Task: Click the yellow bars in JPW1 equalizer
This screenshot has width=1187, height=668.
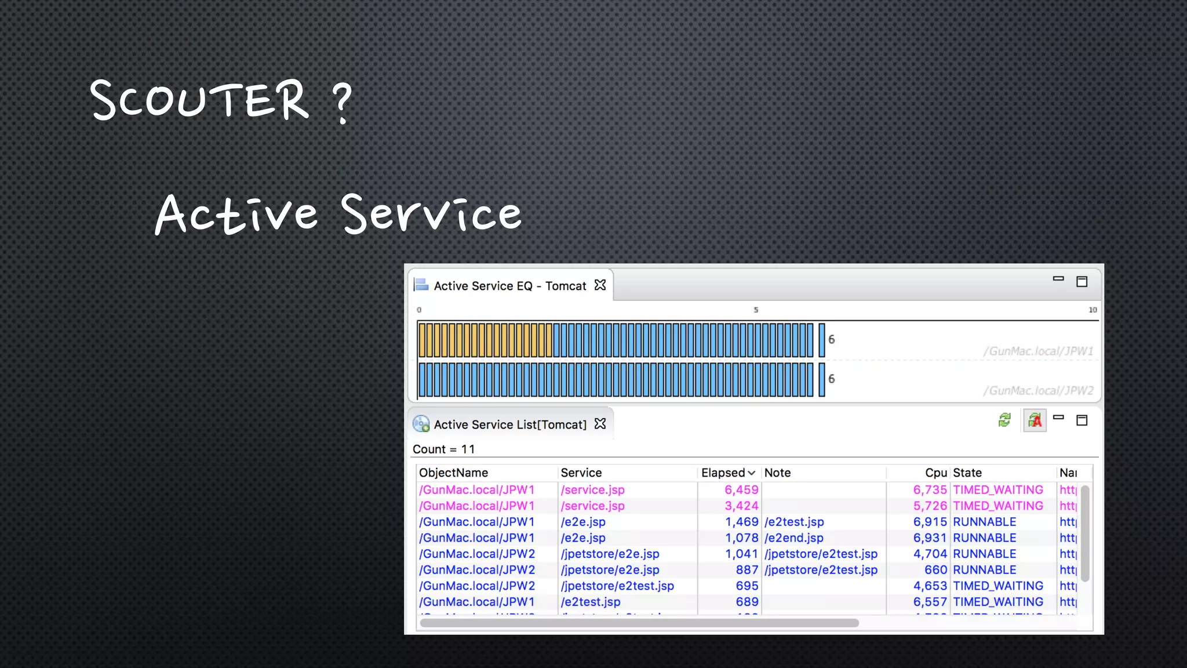Action: tap(485, 340)
